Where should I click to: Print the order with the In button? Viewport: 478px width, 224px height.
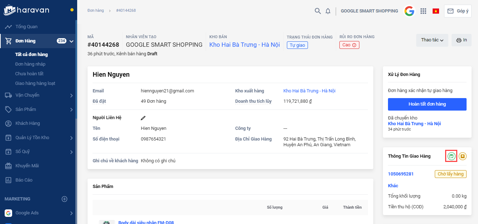(461, 40)
